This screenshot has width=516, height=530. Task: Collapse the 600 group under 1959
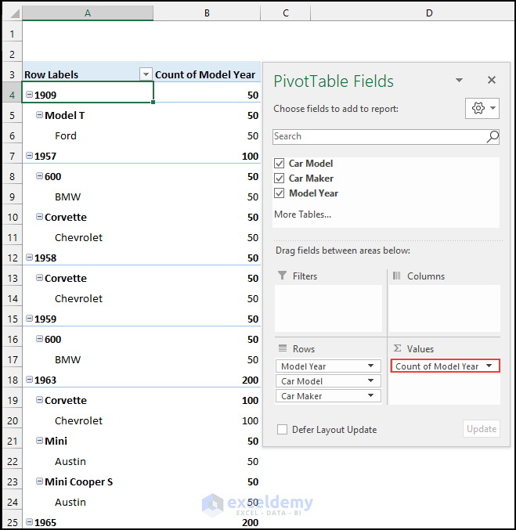(40, 339)
